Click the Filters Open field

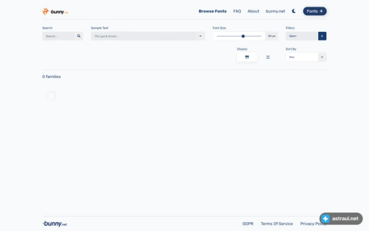302,36
